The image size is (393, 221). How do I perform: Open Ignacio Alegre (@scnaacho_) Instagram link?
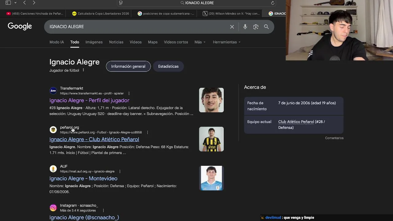pos(84,217)
